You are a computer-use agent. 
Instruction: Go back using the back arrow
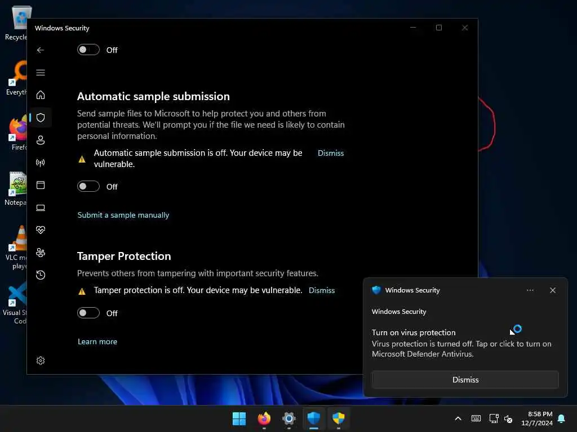pos(41,50)
